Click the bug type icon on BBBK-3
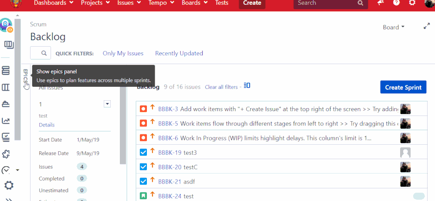The height and width of the screenshot is (201, 435). click(x=143, y=109)
